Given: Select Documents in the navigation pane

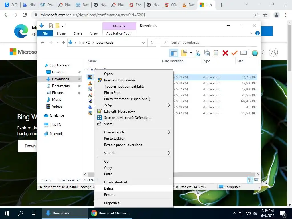Looking at the screenshot, I should pyautogui.click(x=61, y=86).
